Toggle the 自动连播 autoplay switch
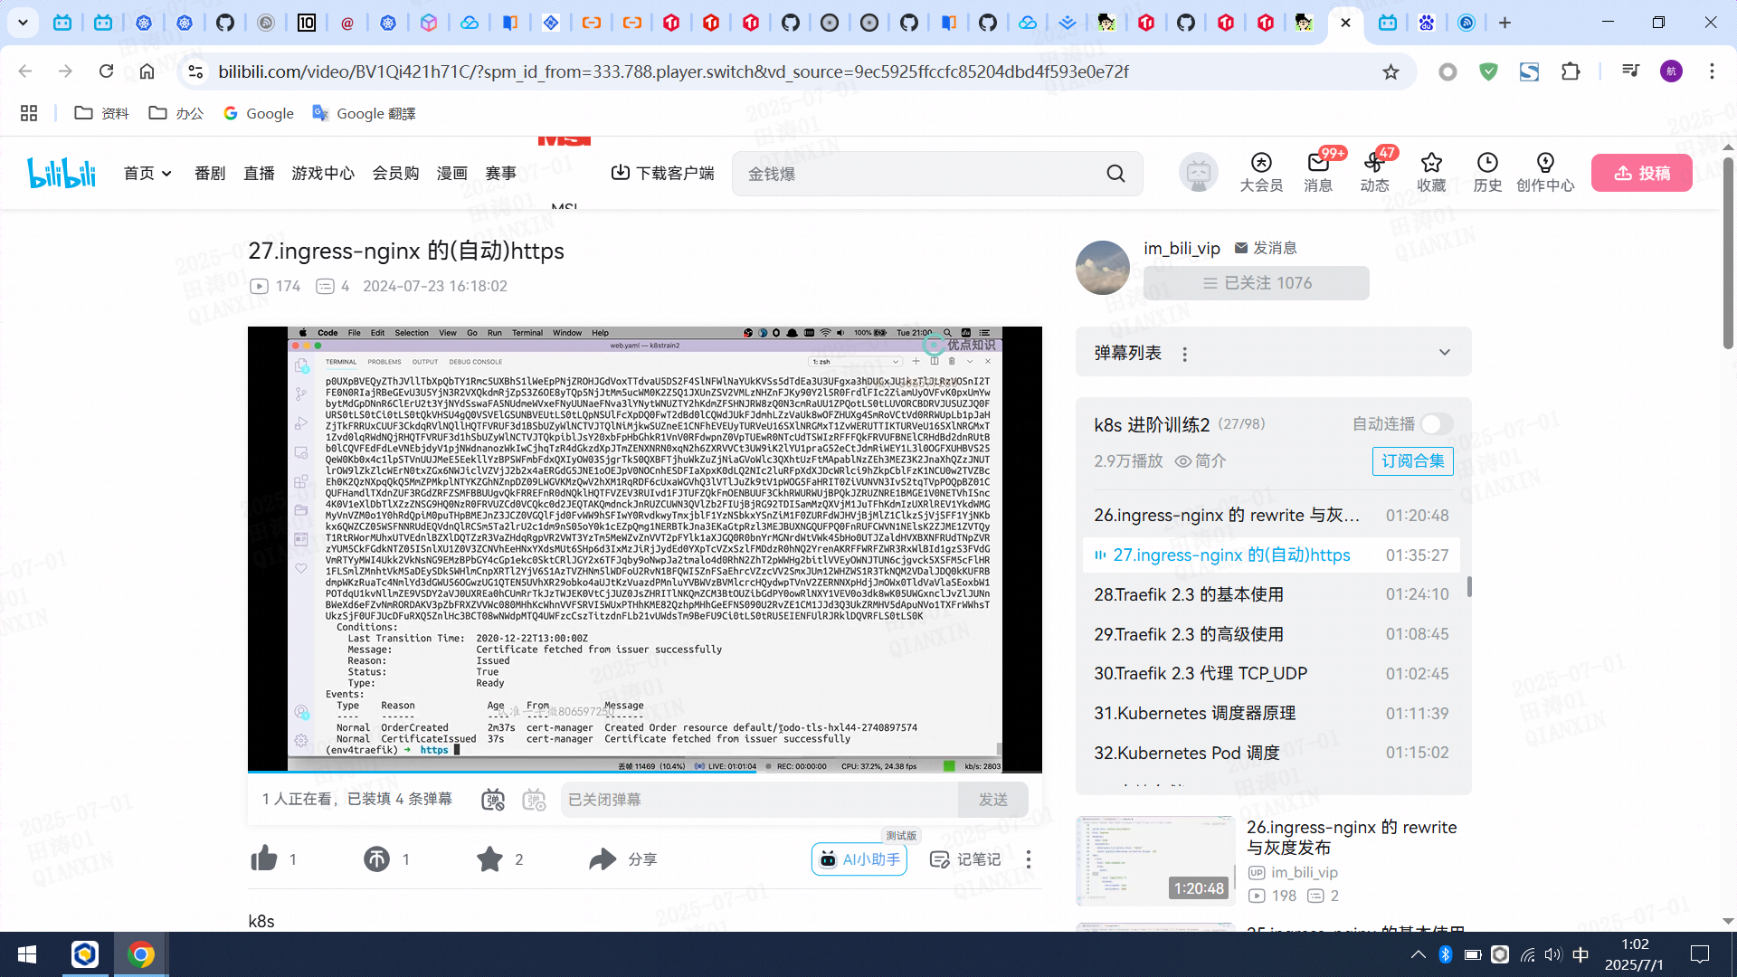The image size is (1737, 977). [x=1436, y=424]
